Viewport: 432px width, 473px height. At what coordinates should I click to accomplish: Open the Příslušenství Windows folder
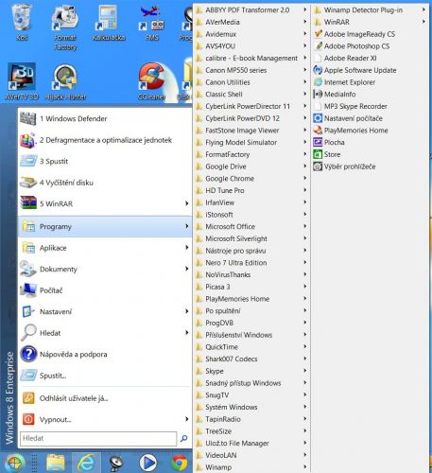pyautogui.click(x=251, y=335)
